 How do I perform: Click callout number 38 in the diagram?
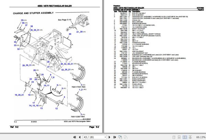(x=32, y=26)
